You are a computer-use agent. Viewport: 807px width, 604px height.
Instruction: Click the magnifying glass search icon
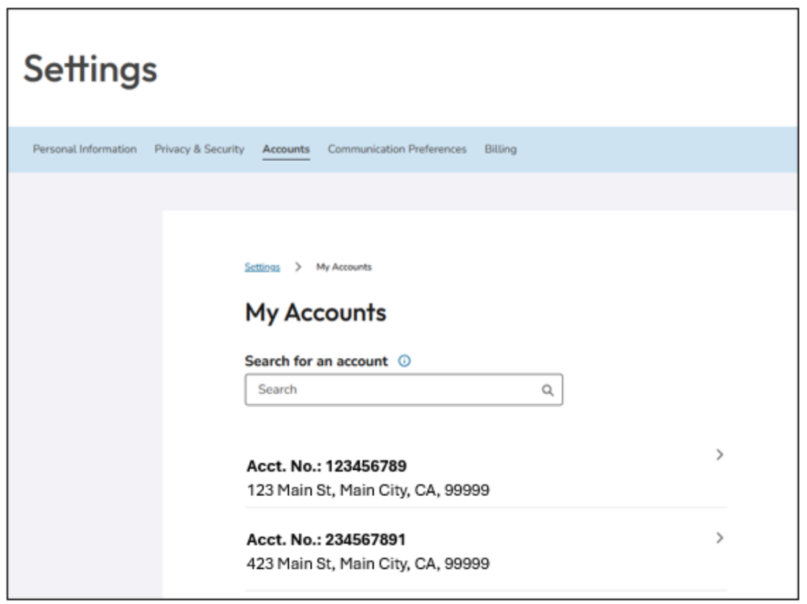click(548, 390)
